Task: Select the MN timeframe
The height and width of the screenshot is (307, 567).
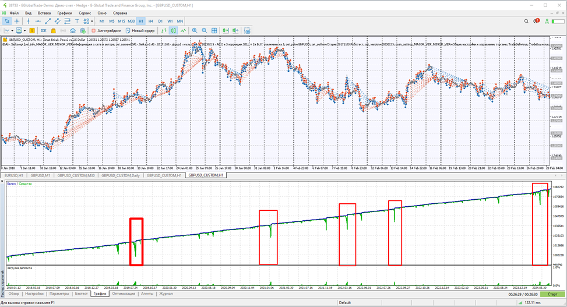Action: [180, 22]
